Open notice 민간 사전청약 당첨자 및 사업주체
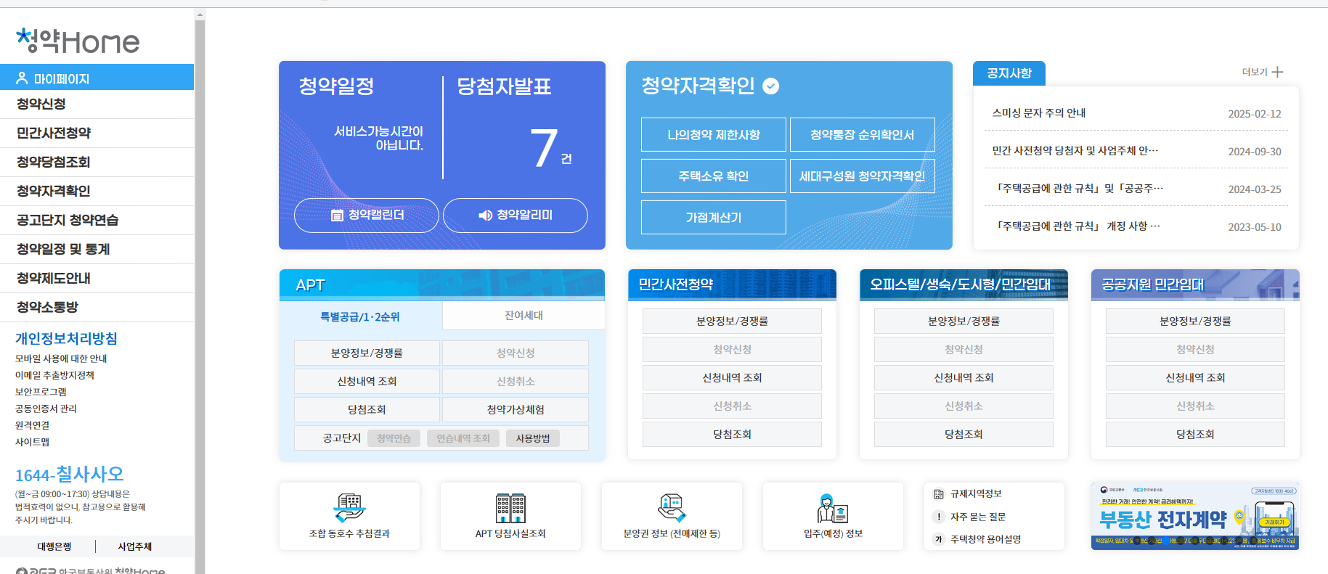The height and width of the screenshot is (574, 1328). tap(1075, 151)
